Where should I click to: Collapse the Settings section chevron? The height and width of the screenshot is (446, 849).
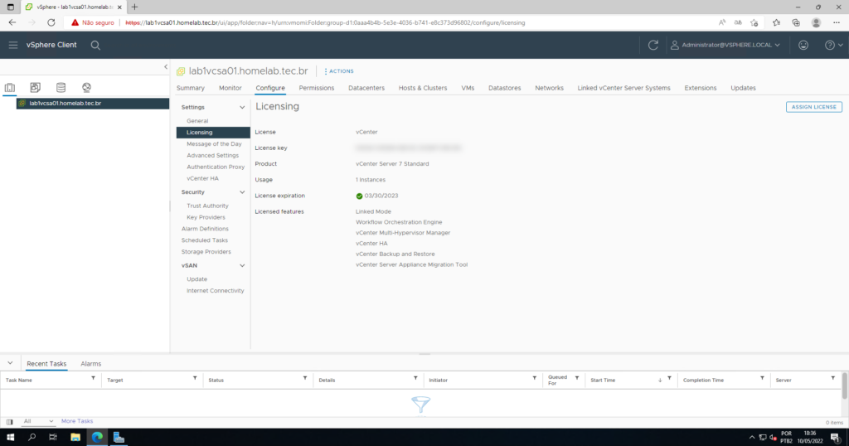(x=242, y=107)
